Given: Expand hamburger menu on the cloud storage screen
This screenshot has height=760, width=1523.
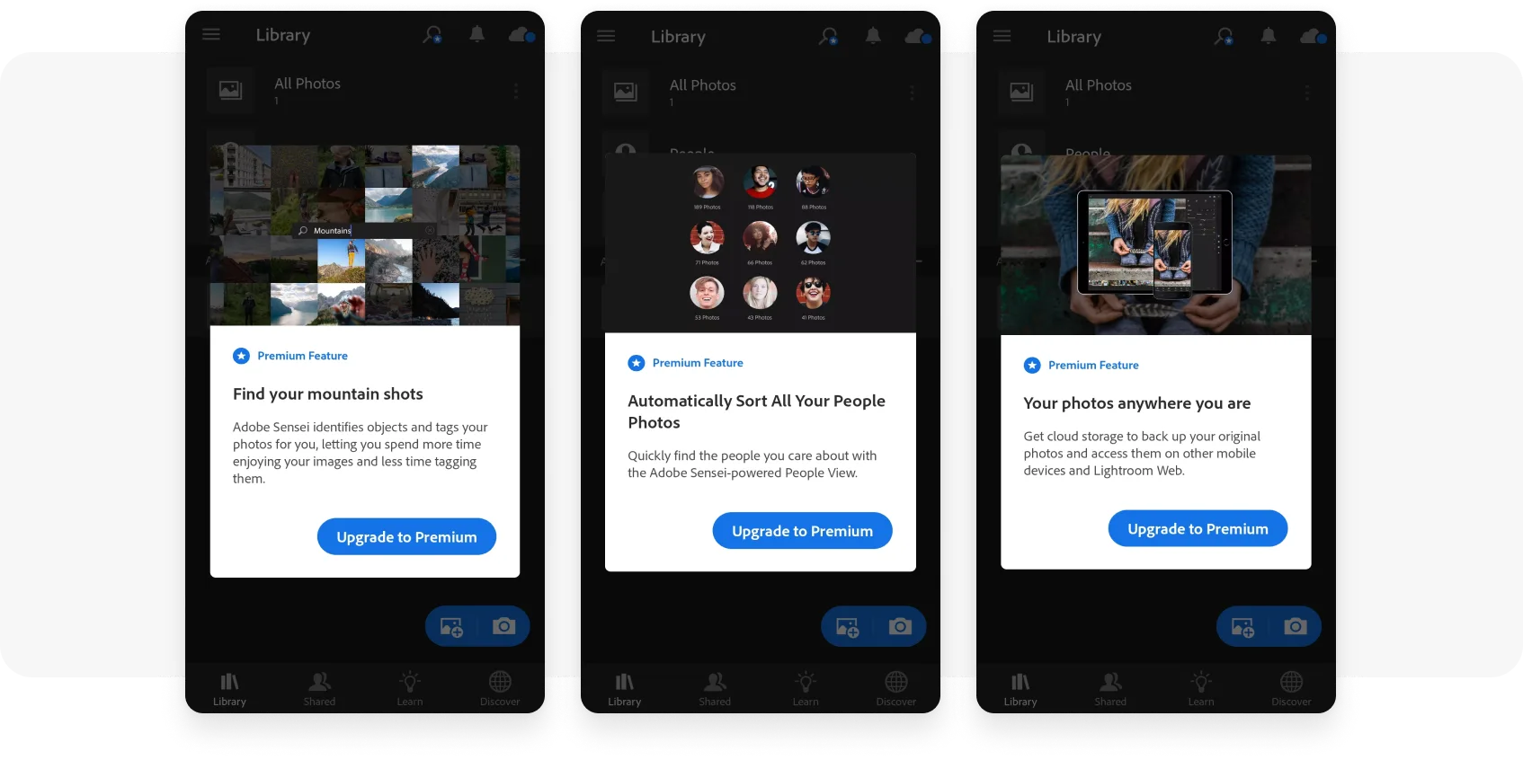Looking at the screenshot, I should point(1002,37).
